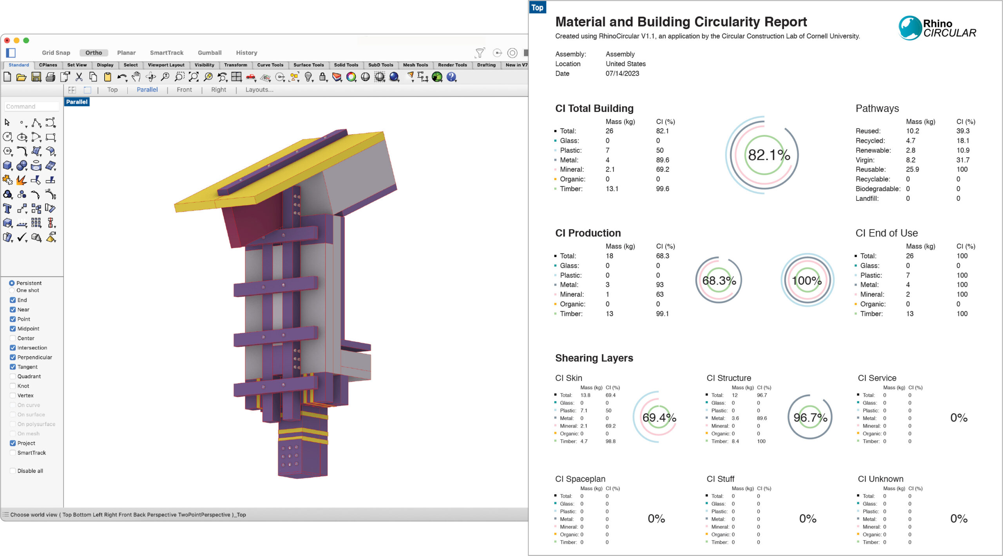This screenshot has width=1003, height=556.
Task: Switch to the Surface Tools tab
Action: click(308, 65)
